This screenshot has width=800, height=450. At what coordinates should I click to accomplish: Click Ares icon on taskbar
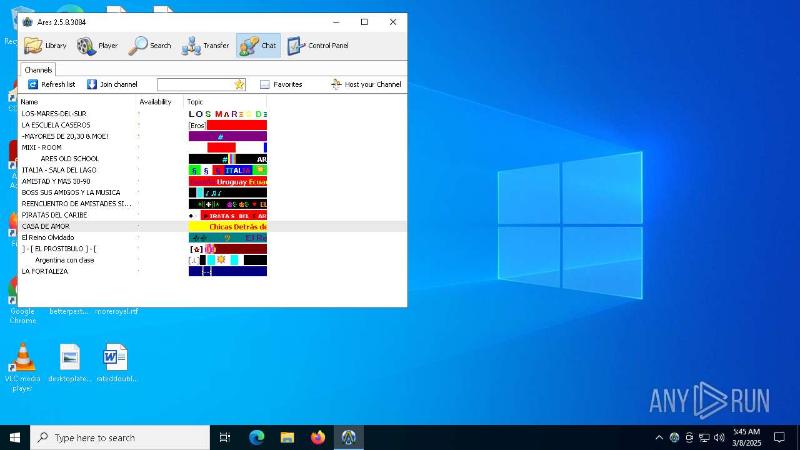(349, 437)
